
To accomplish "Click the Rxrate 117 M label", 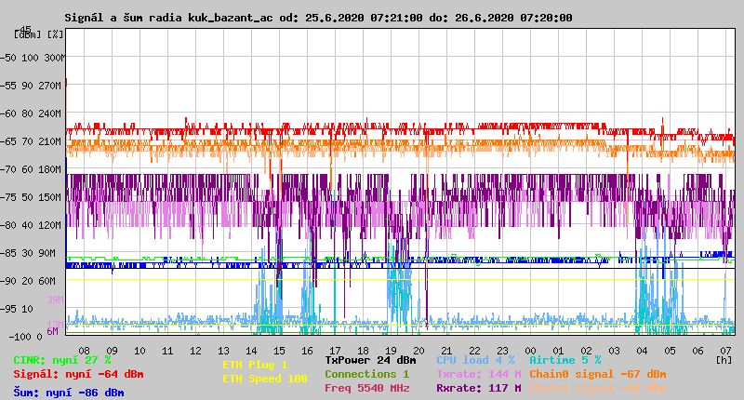I will coord(477,388).
